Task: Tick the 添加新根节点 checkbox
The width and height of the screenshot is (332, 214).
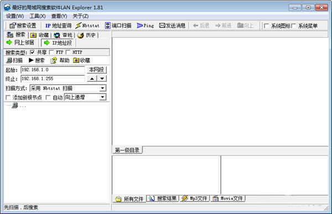Action: click(8, 97)
